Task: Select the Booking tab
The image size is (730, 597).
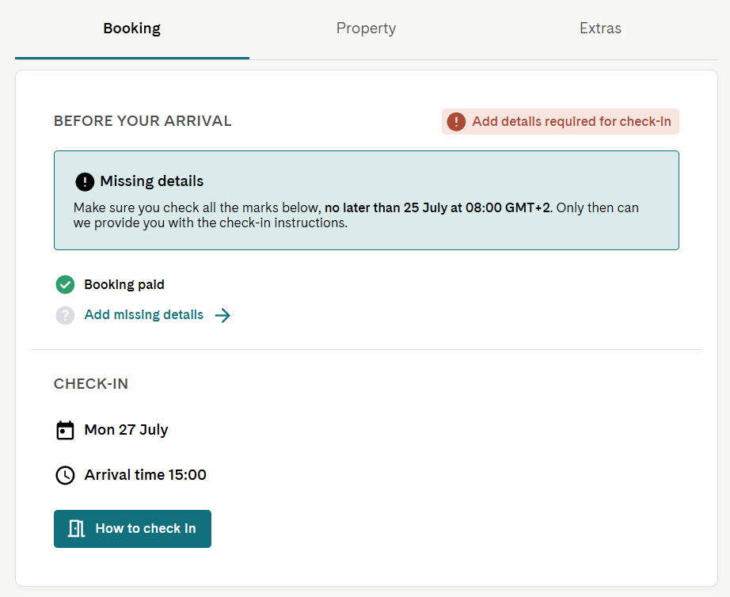Action: (131, 29)
